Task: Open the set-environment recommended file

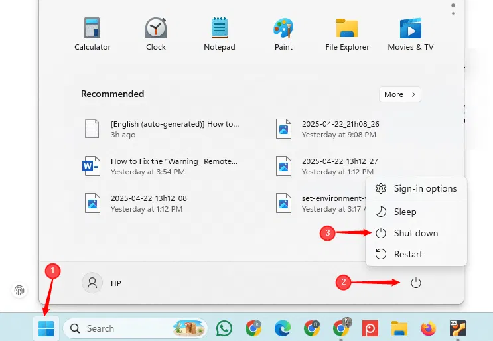Action: 319,203
